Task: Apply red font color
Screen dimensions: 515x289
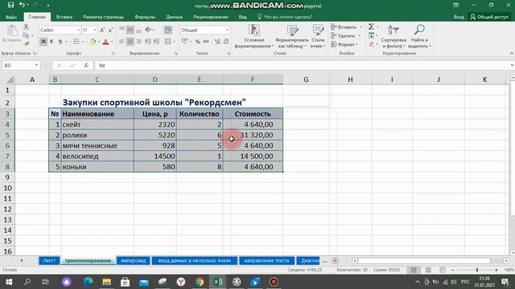Action: pyautogui.click(x=105, y=42)
